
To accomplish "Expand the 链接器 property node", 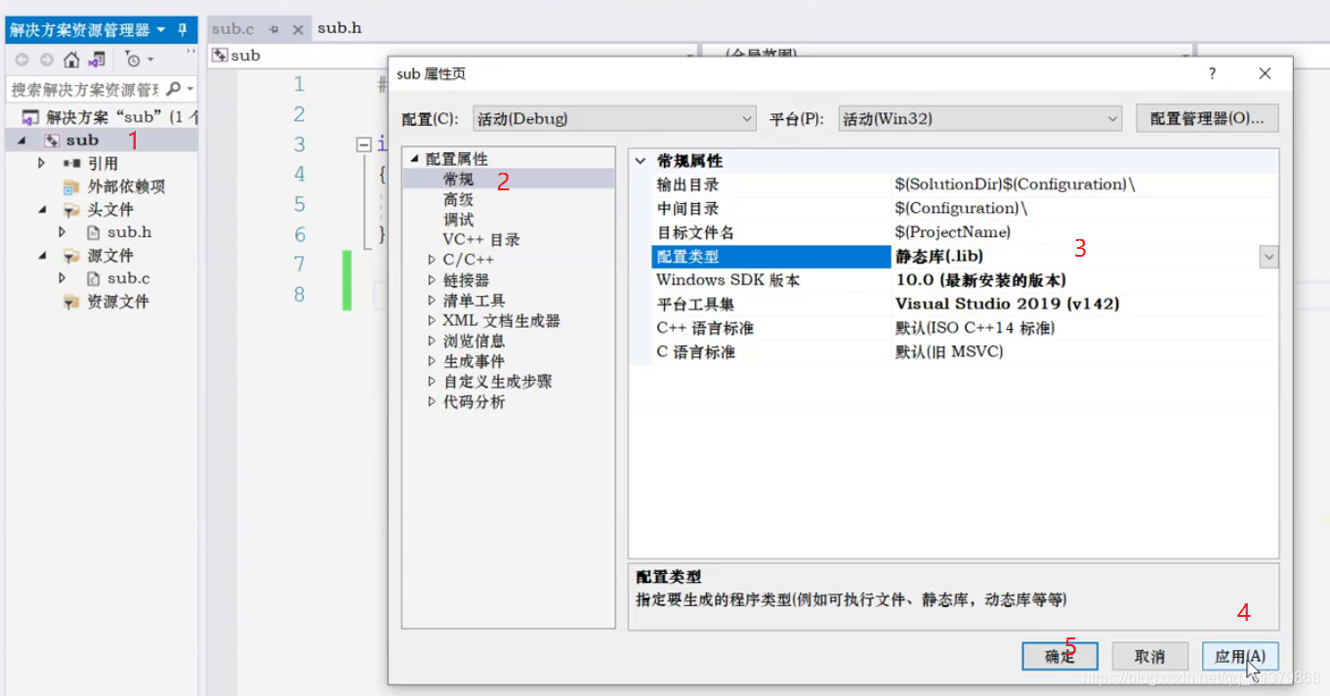I will [432, 280].
